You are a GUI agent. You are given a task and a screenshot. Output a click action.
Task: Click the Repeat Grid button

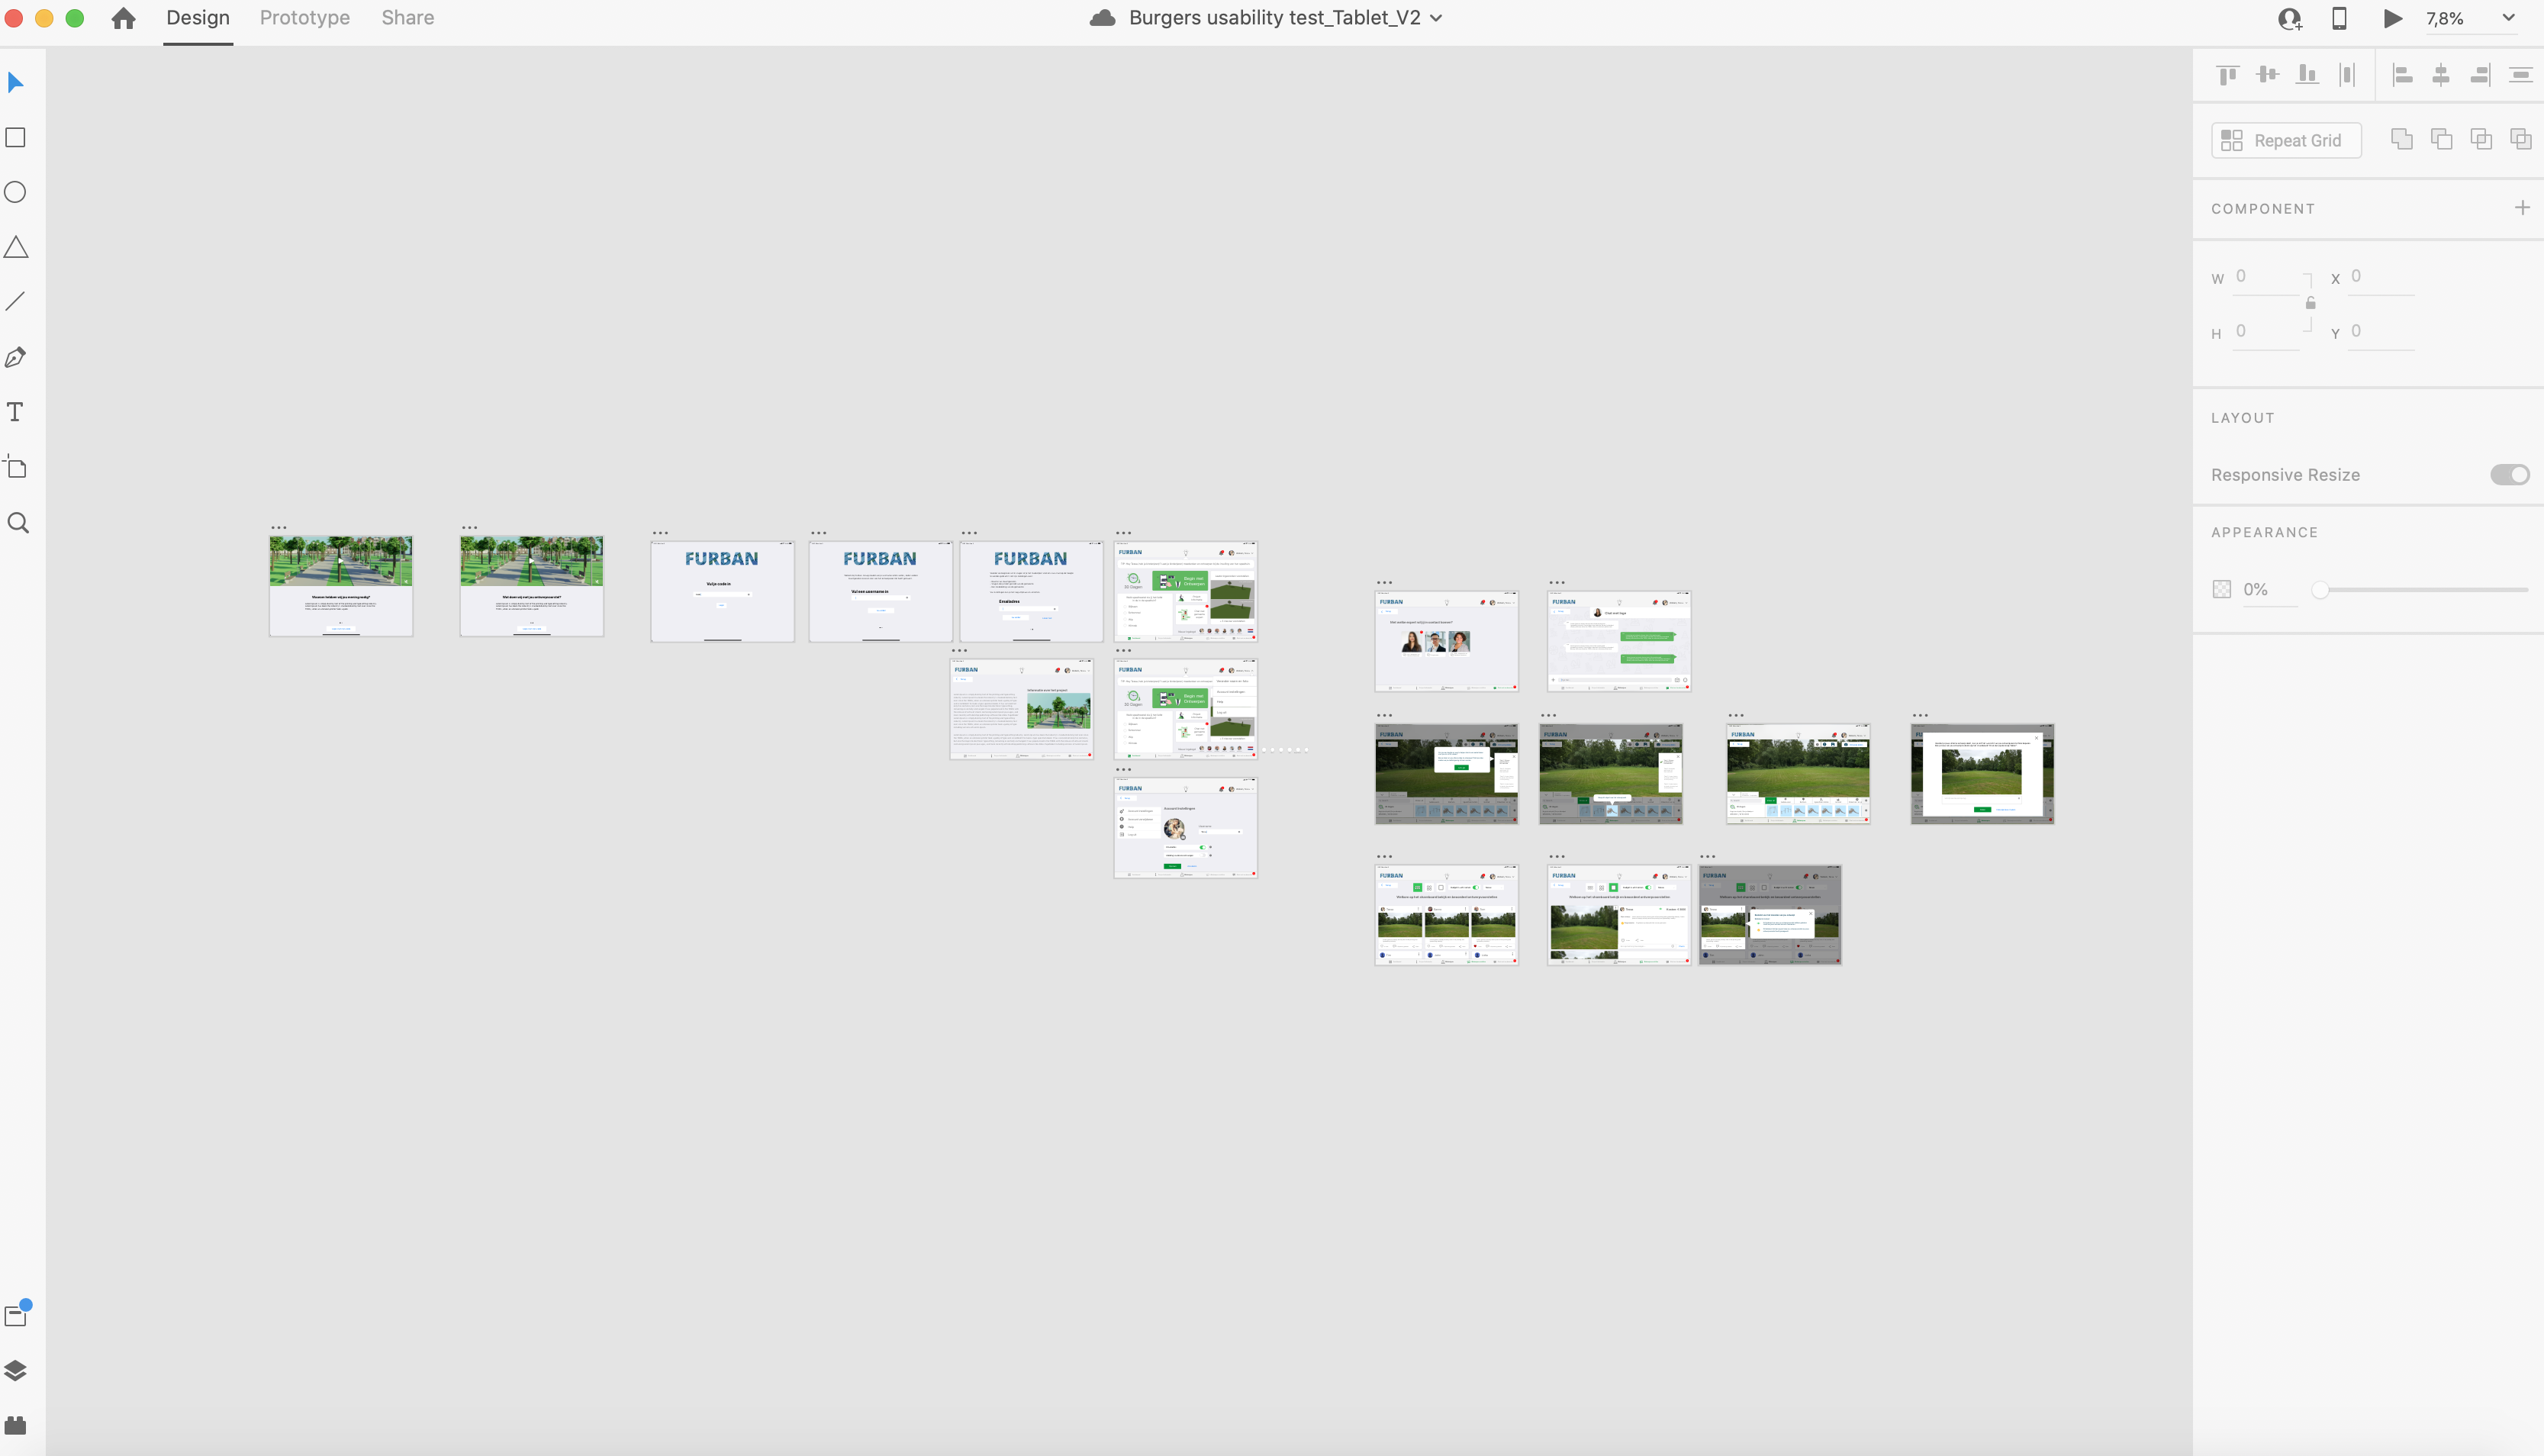point(2286,141)
